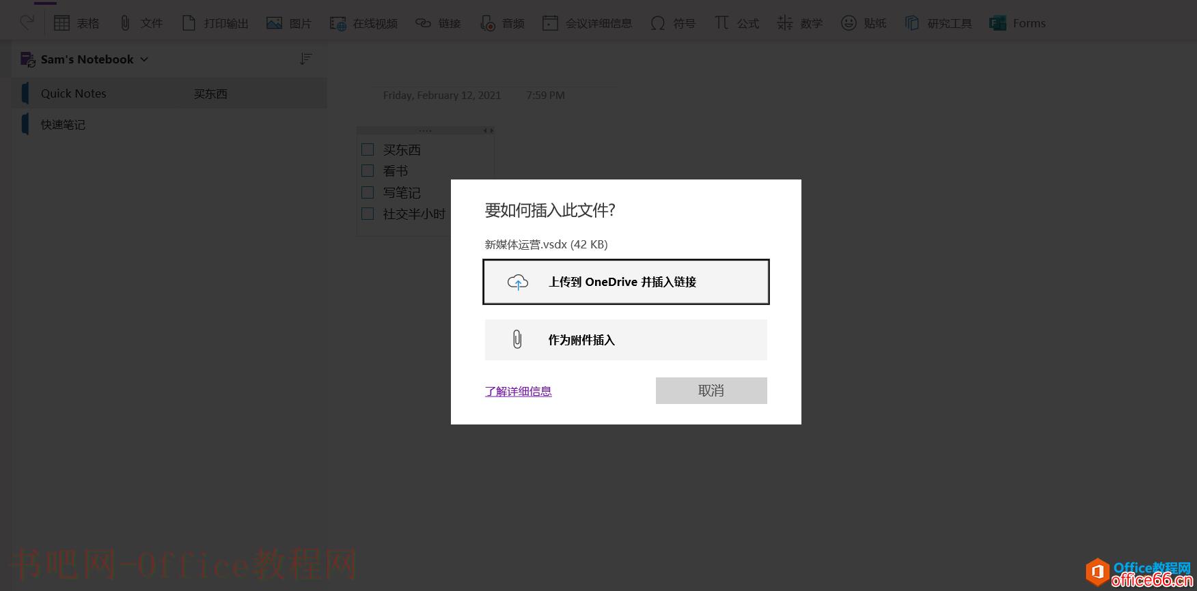The width and height of the screenshot is (1197, 591).
Task: Open the 贴纸 sticker smiley icon
Action: [849, 23]
